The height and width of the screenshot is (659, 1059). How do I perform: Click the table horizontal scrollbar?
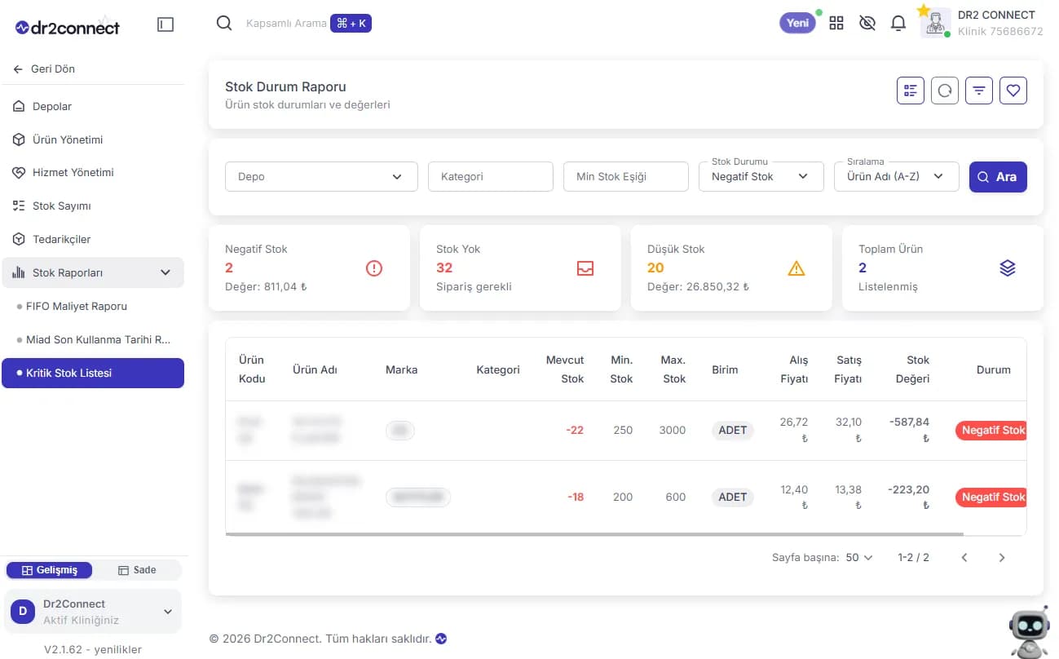tap(594, 534)
